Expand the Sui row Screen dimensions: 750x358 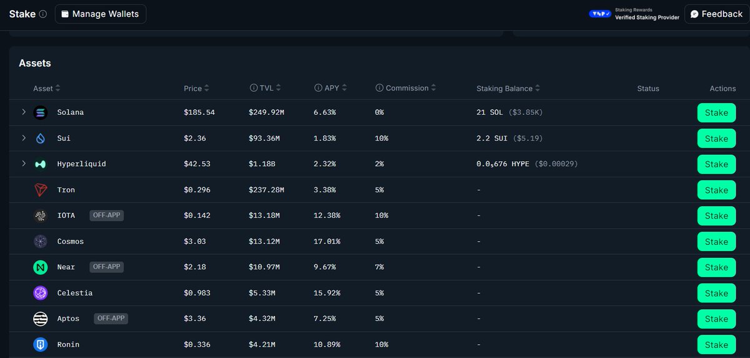click(x=24, y=137)
